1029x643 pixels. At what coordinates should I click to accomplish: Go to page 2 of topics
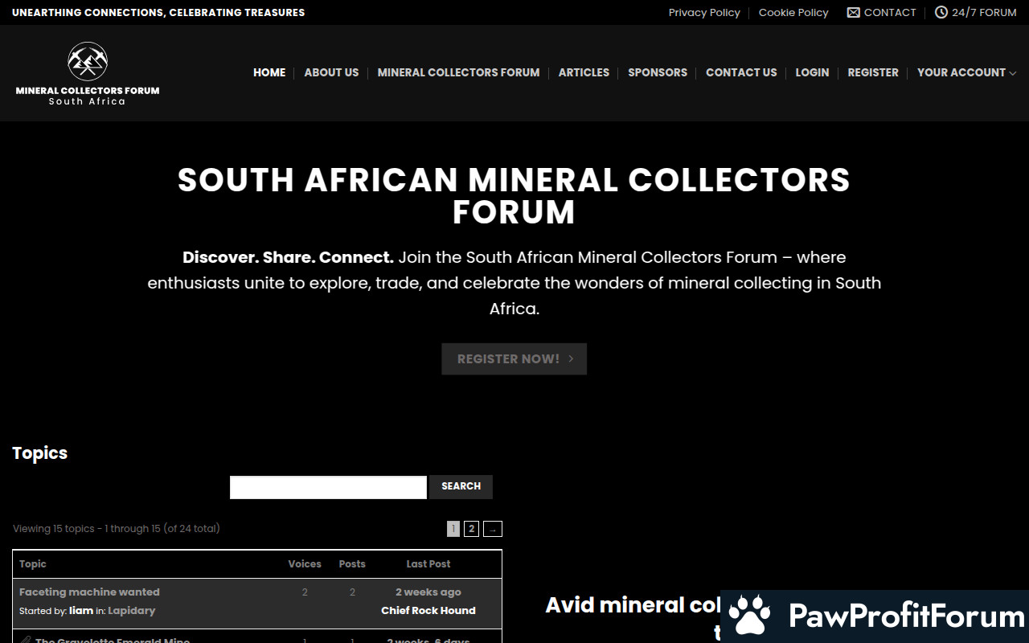pyautogui.click(x=472, y=529)
